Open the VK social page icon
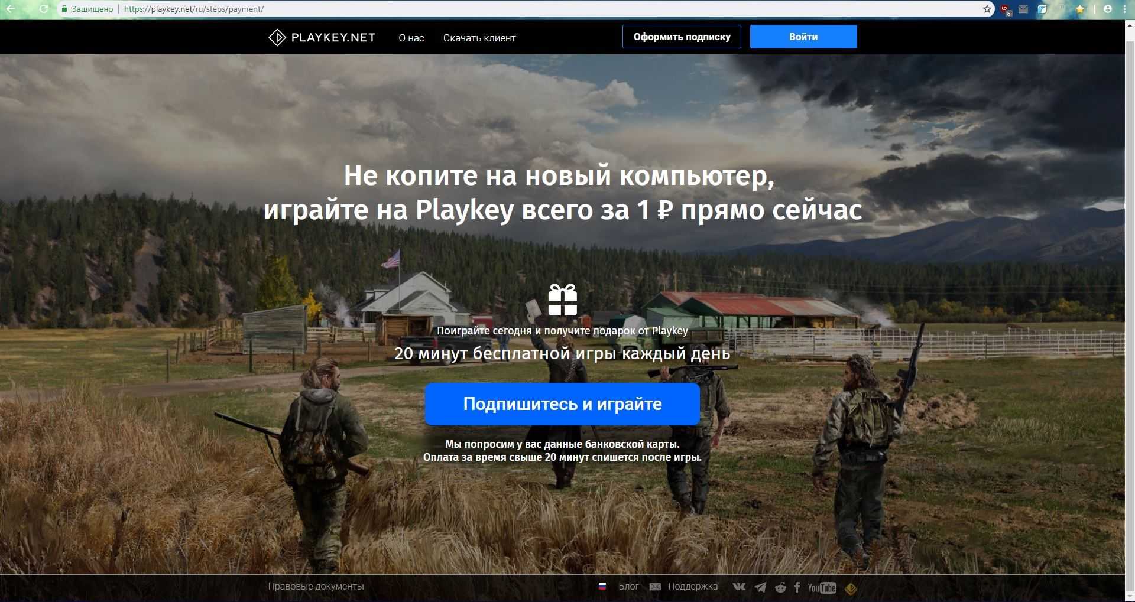Viewport: 1135px width, 602px height. [739, 587]
